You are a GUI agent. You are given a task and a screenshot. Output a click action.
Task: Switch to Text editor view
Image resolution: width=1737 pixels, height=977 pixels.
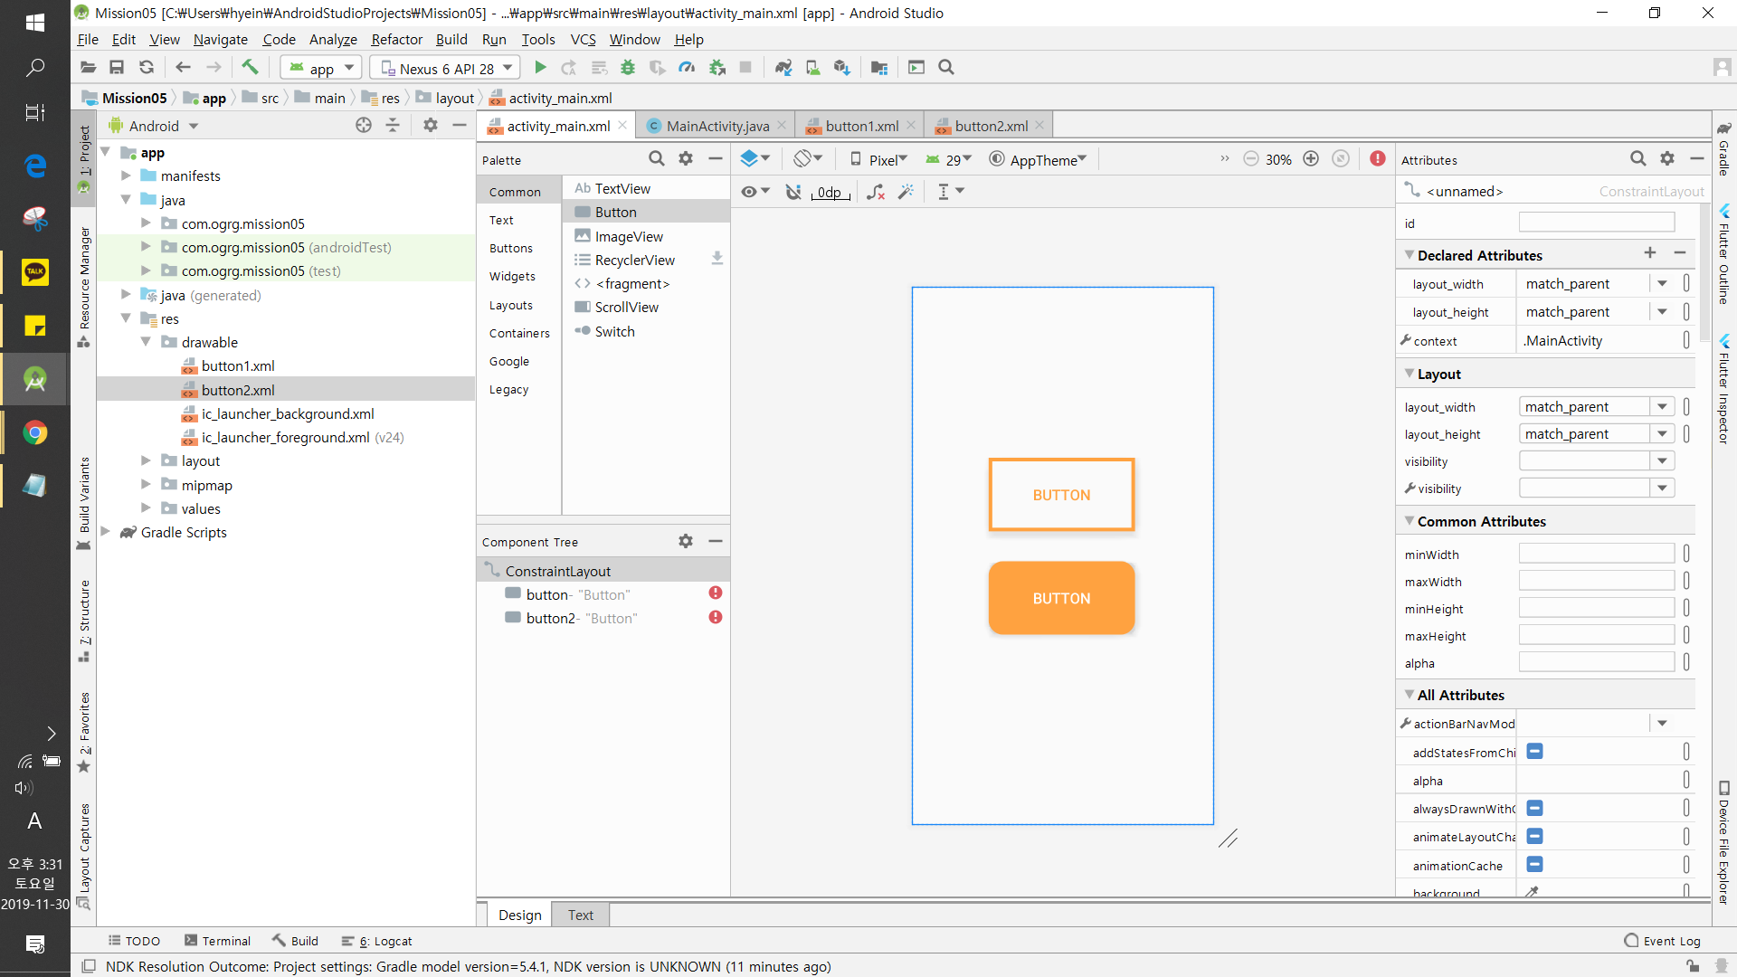pos(580,915)
